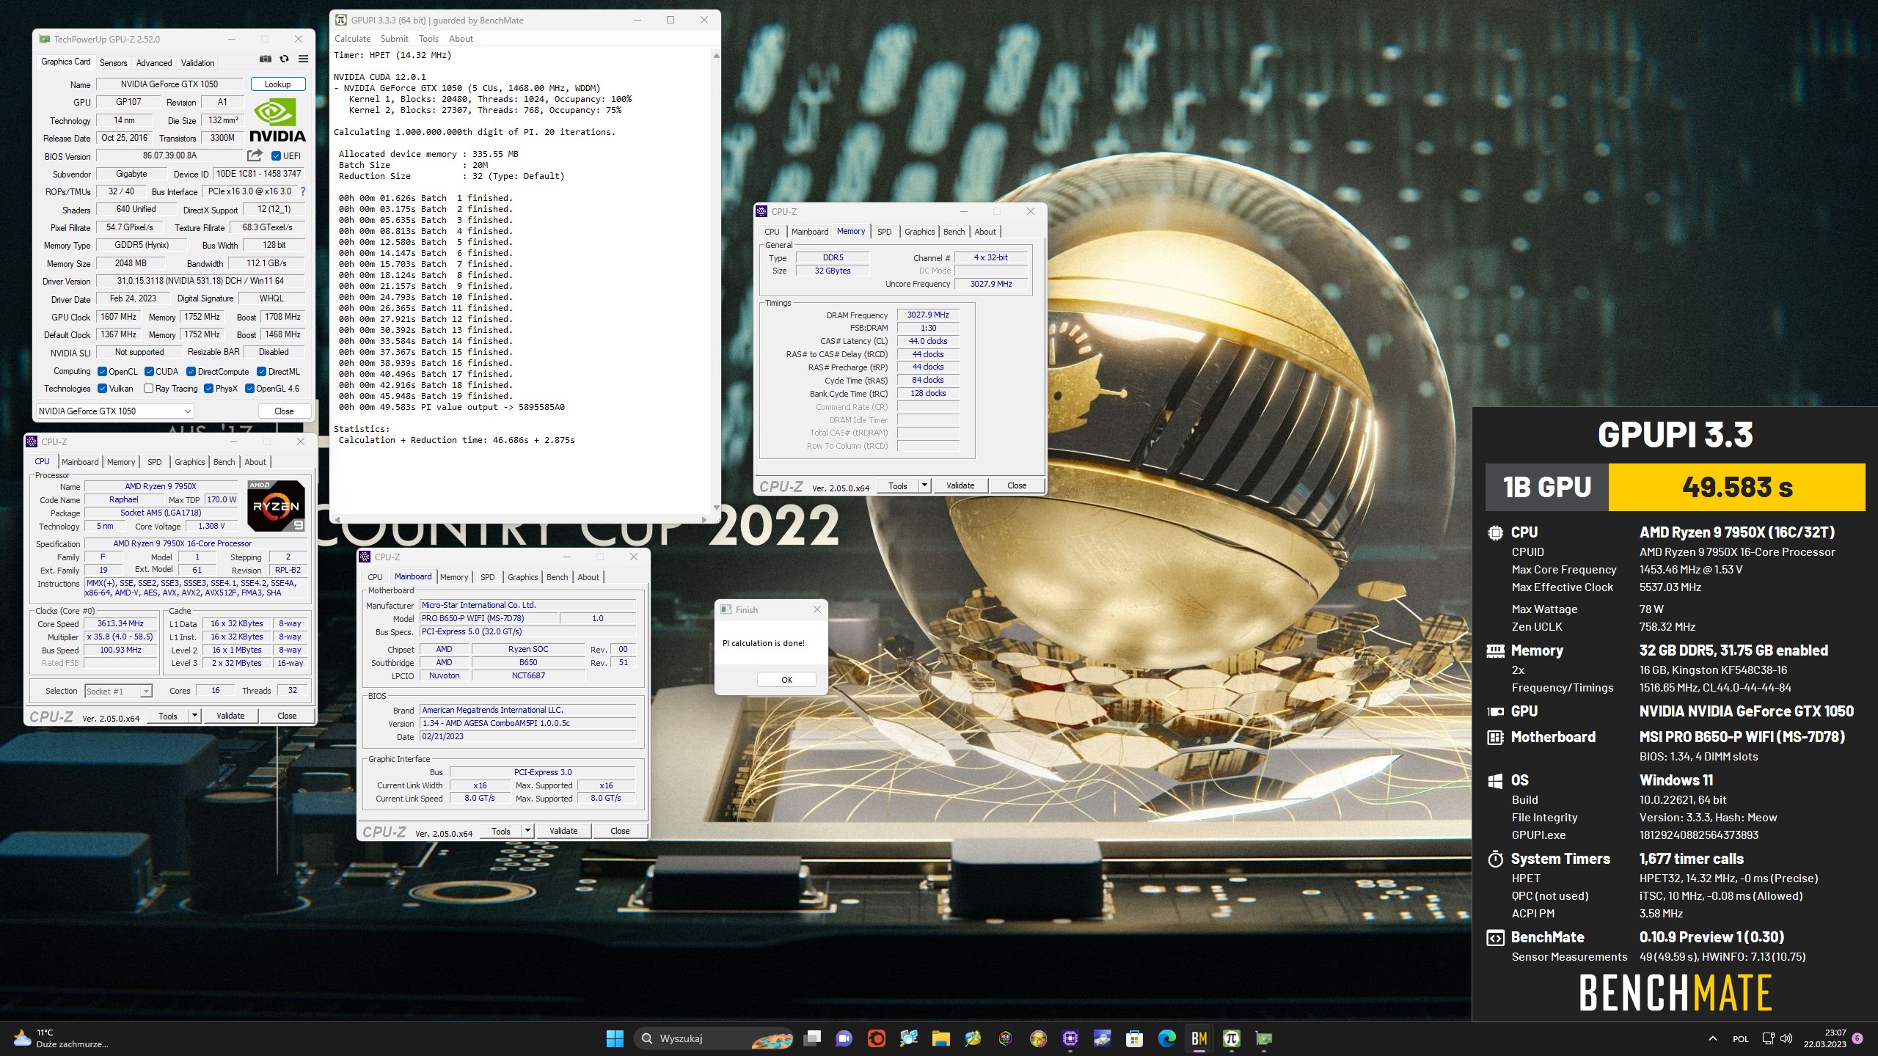Click GPU-Z refresh icon
This screenshot has height=1056, width=1878.
click(x=285, y=59)
